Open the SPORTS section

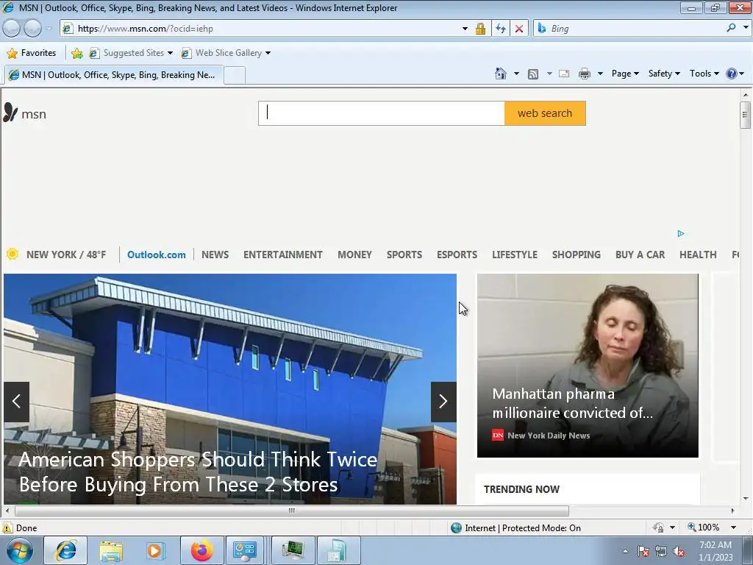point(404,255)
